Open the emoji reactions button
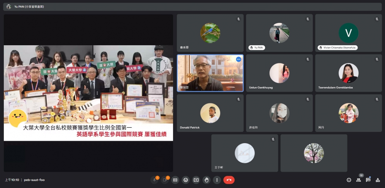The width and height of the screenshot is (385, 188). point(186,180)
